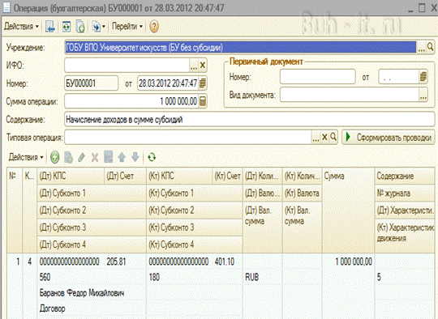Viewport: 438px width, 319px height.
Task: Click the Учреждение magnifier open icon
Action: [430, 47]
